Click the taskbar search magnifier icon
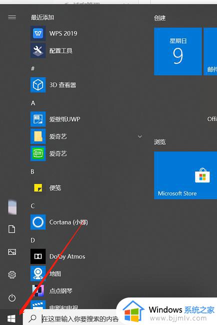 pyautogui.click(x=32, y=318)
